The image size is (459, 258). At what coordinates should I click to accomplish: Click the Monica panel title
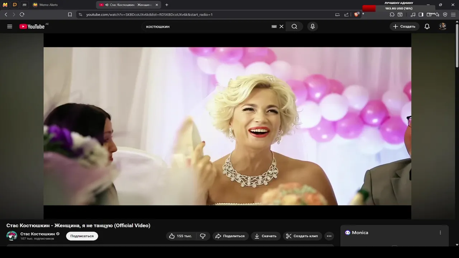click(360, 233)
